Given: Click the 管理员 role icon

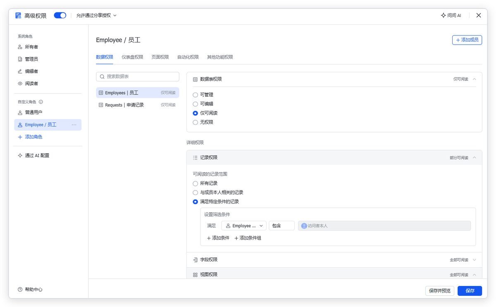Looking at the screenshot, I should pos(20,59).
